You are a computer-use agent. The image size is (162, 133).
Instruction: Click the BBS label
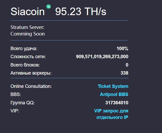(x=16, y=94)
